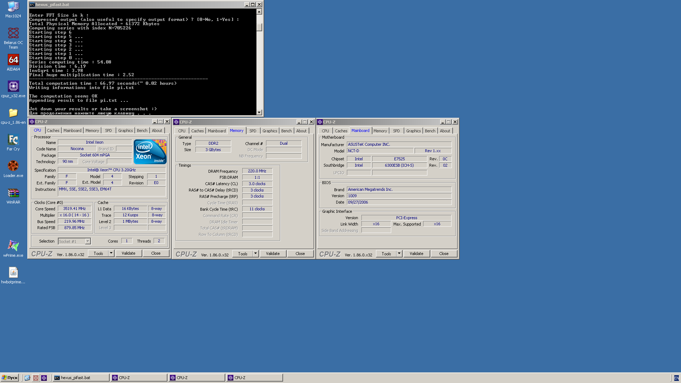Expand Tools dropdown arrow in first CPU-Z window
The width and height of the screenshot is (681, 383).
pyautogui.click(x=111, y=253)
